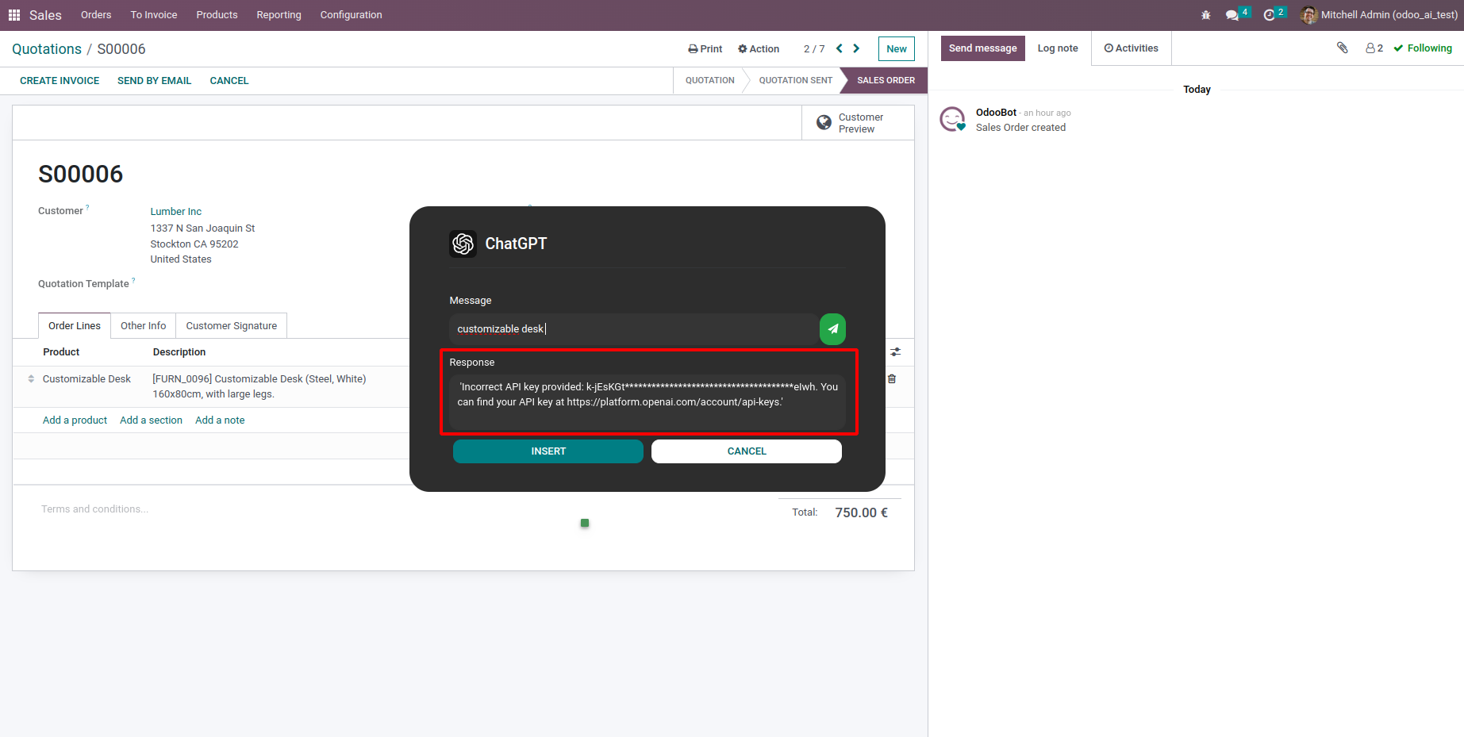1464x737 pixels.
Task: Open the conversations chat icon
Action: [x=1232, y=15]
